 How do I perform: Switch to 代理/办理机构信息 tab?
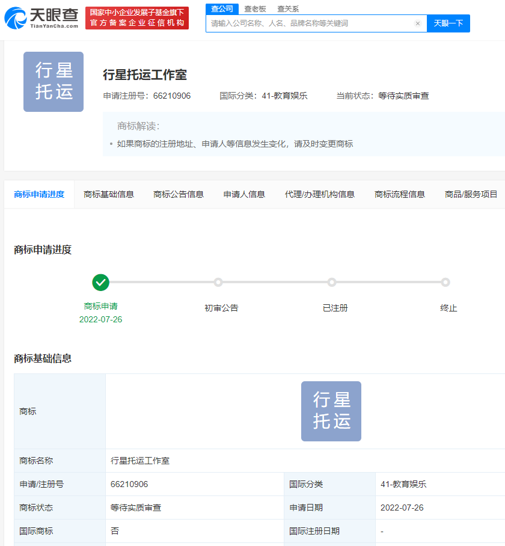(320, 194)
